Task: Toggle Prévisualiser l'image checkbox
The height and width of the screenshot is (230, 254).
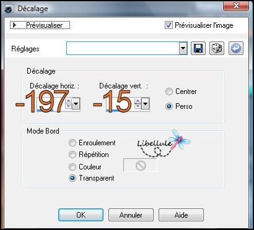Action: tap(169, 25)
